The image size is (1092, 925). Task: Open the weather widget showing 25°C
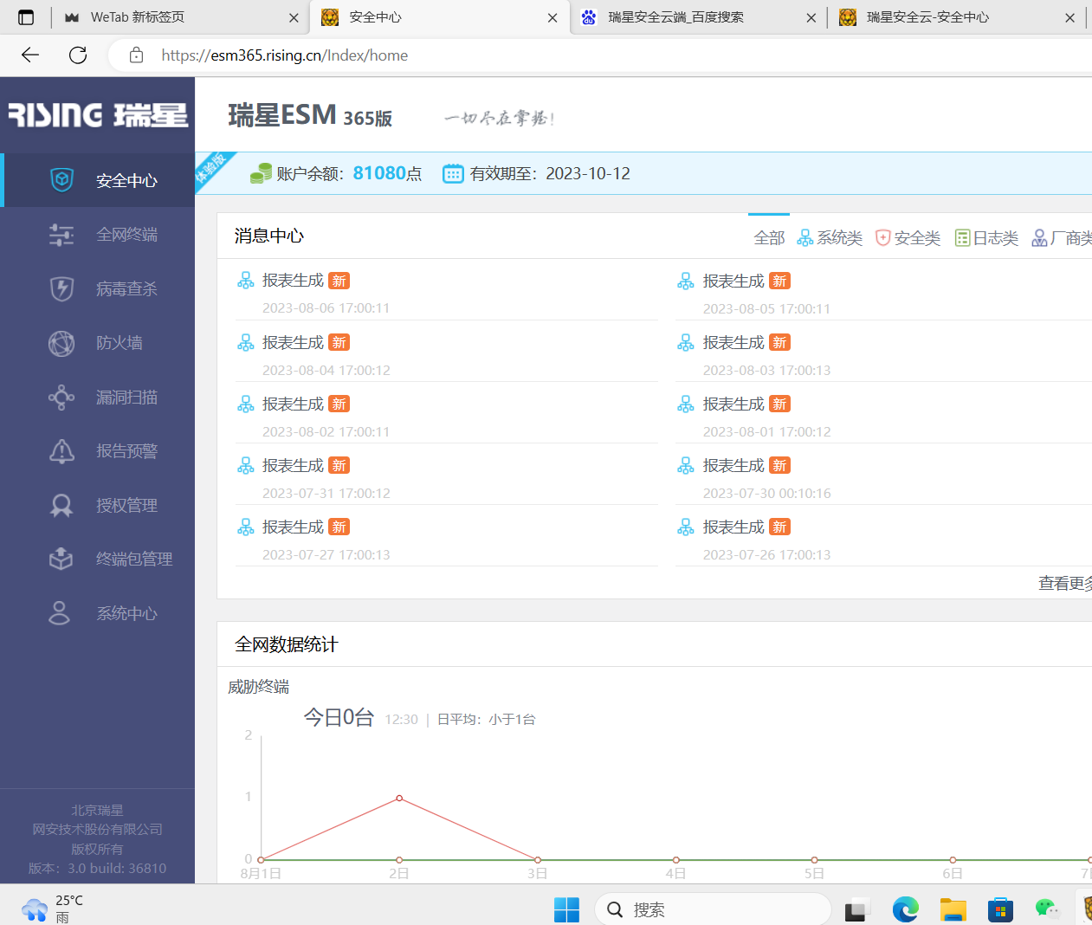54,909
